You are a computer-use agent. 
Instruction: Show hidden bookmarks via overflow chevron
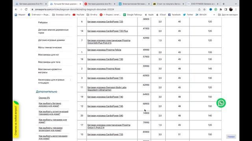pyautogui.click(x=214, y=15)
